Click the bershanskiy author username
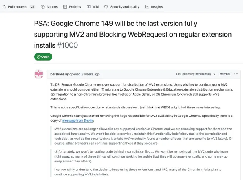The width and height of the screenshot is (243, 180). click(60, 74)
